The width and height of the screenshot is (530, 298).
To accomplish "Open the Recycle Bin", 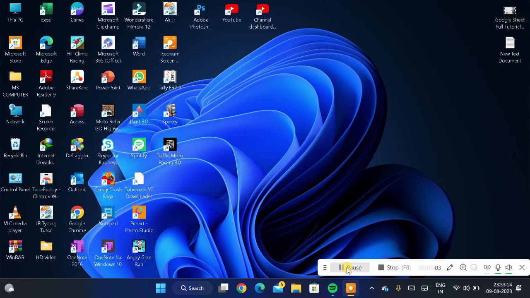I will 15,149.
